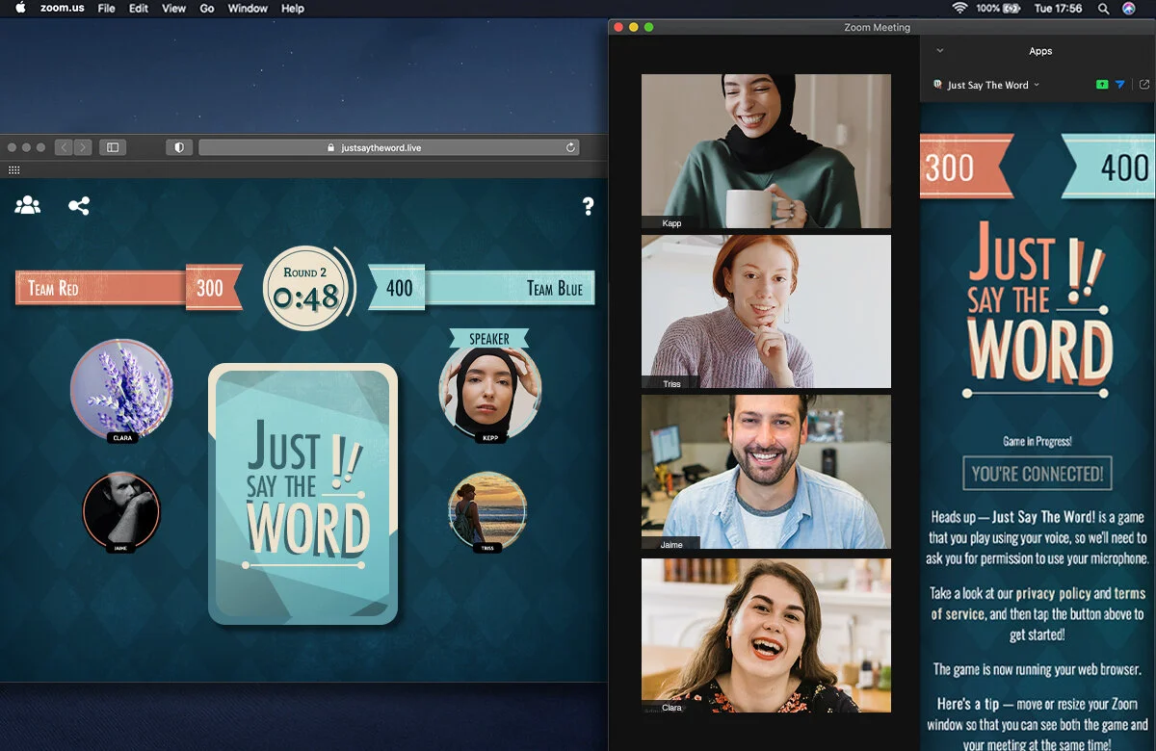The height and width of the screenshot is (751, 1156).
Task: Collapse the Apps panel with the chevron
Action: (x=940, y=51)
